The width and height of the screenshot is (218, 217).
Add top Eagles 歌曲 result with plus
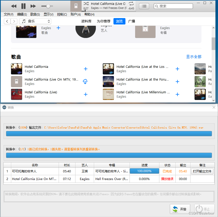[58, 28]
